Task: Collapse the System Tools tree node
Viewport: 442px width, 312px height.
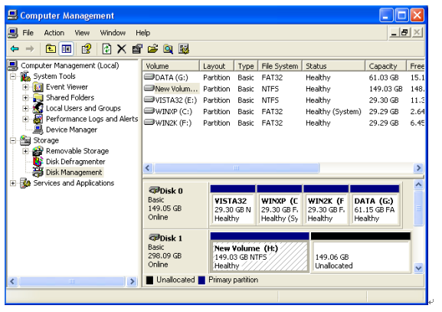Action: (13, 77)
